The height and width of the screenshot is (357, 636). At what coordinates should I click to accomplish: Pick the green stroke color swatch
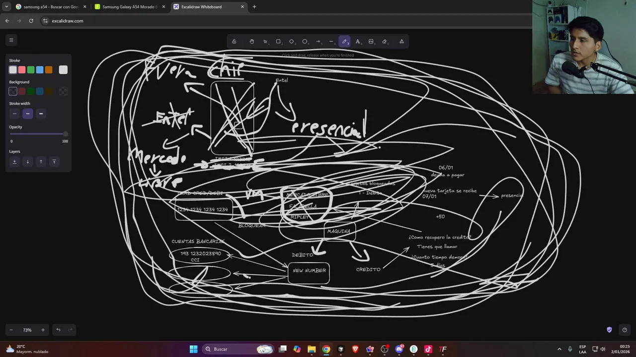[31, 70]
